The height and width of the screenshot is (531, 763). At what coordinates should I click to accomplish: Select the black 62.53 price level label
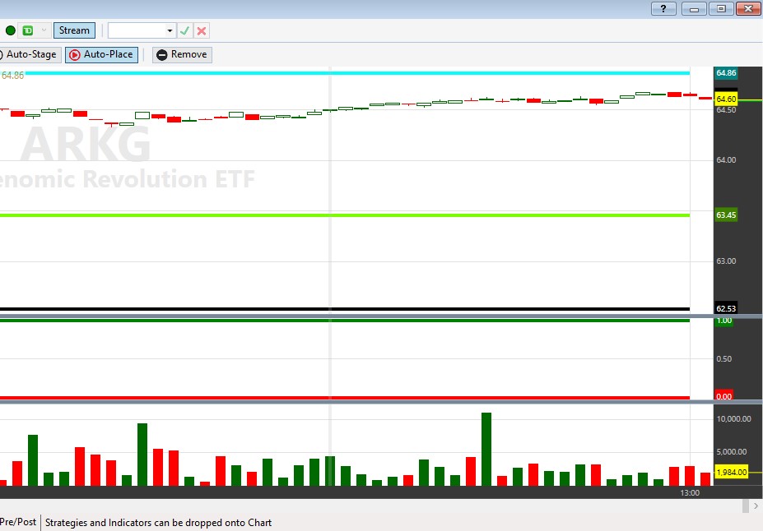(x=726, y=308)
